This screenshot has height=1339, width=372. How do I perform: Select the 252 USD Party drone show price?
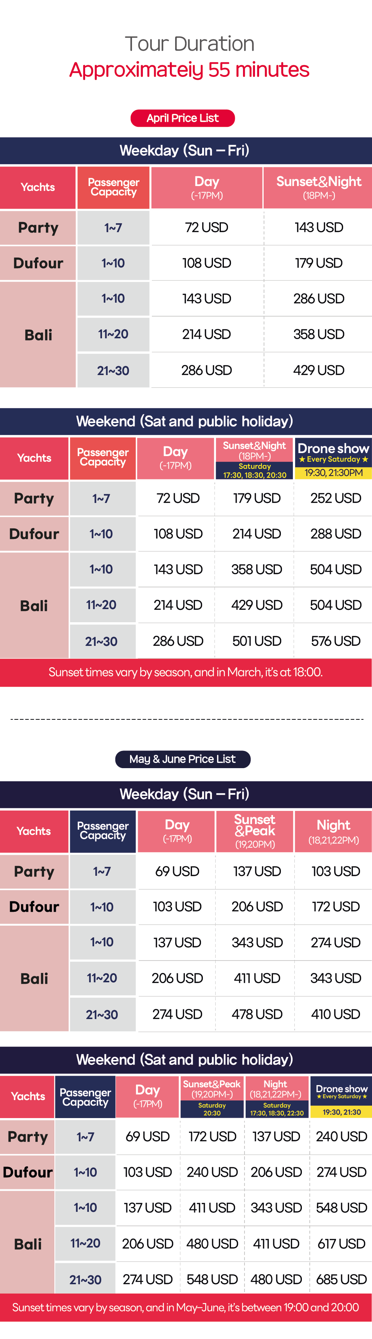(x=336, y=498)
